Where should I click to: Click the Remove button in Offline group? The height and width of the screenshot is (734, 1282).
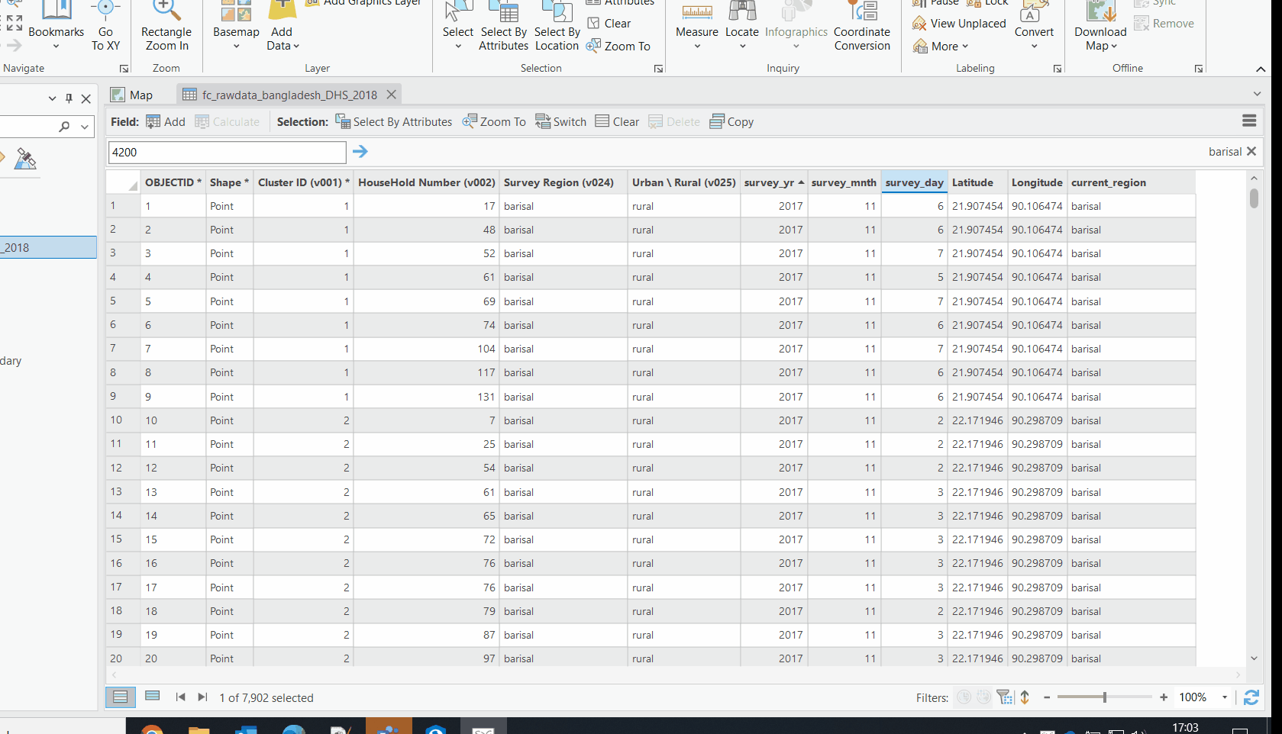[x=1164, y=23]
